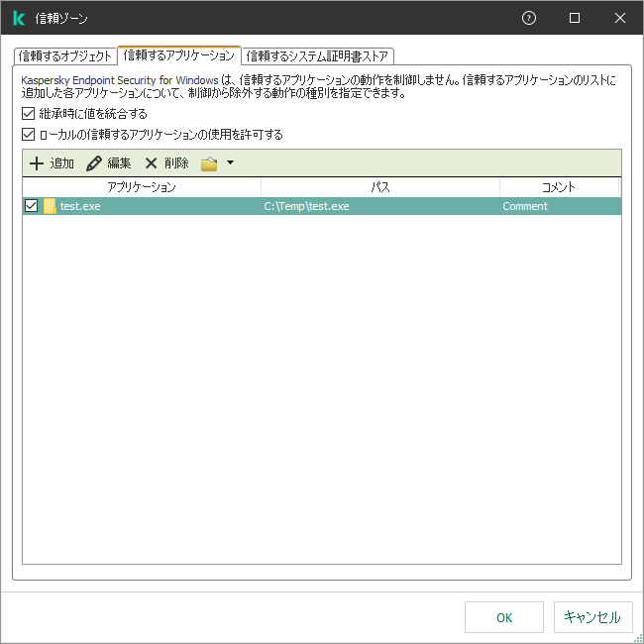
Task: Add a trusted application with 追加
Action: click(x=52, y=163)
